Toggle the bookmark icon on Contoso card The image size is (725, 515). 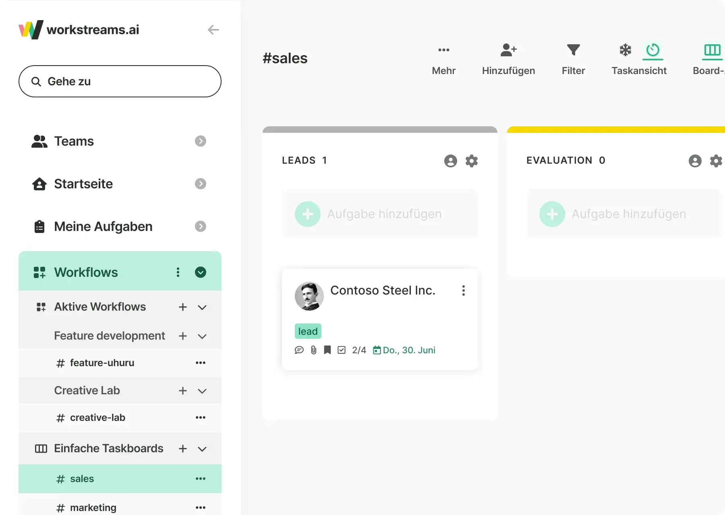[x=327, y=350]
